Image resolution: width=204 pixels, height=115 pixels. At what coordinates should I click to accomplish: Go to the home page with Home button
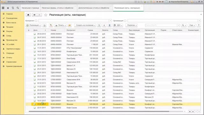pos(28,15)
